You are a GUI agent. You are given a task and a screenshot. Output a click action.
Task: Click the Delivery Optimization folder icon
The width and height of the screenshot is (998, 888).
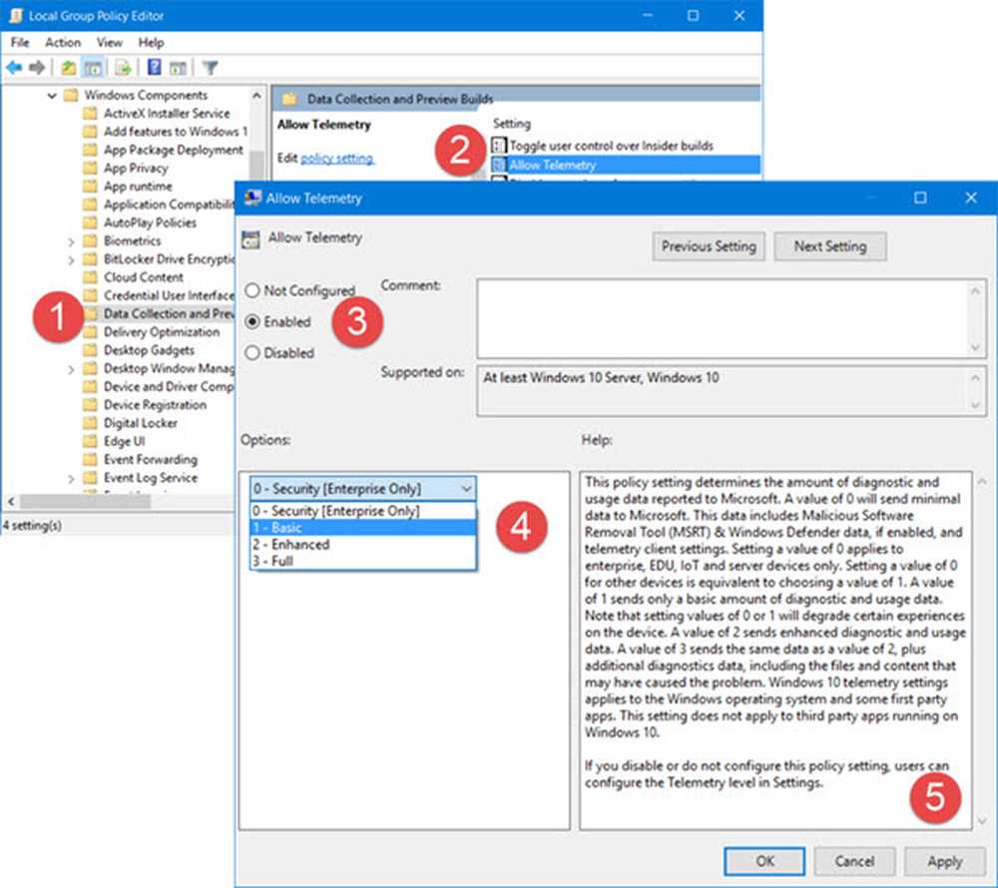click(x=91, y=332)
